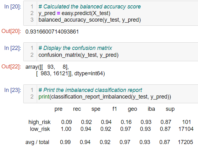Click line number 3 in cell 20
The width and height of the screenshot is (198, 150).
[32, 20]
